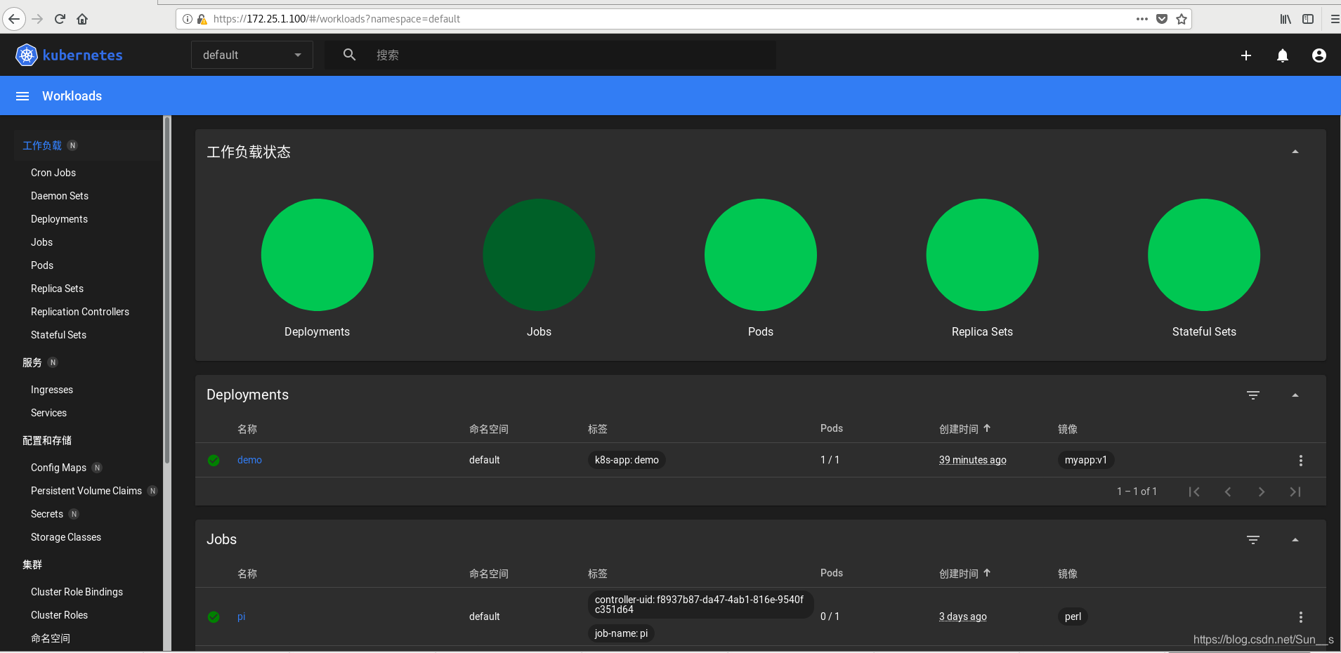Sort Deployments by creation time arrow
The width and height of the screenshot is (1341, 653).
[987, 428]
